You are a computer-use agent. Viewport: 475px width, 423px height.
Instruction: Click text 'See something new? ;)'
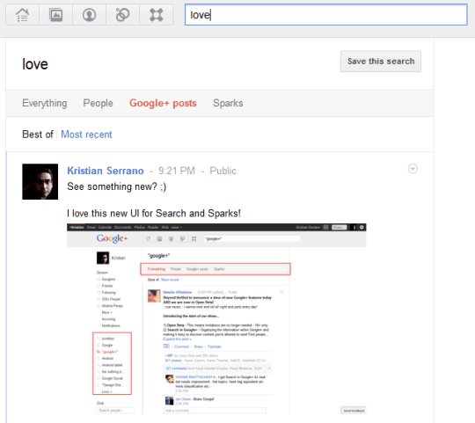(117, 186)
